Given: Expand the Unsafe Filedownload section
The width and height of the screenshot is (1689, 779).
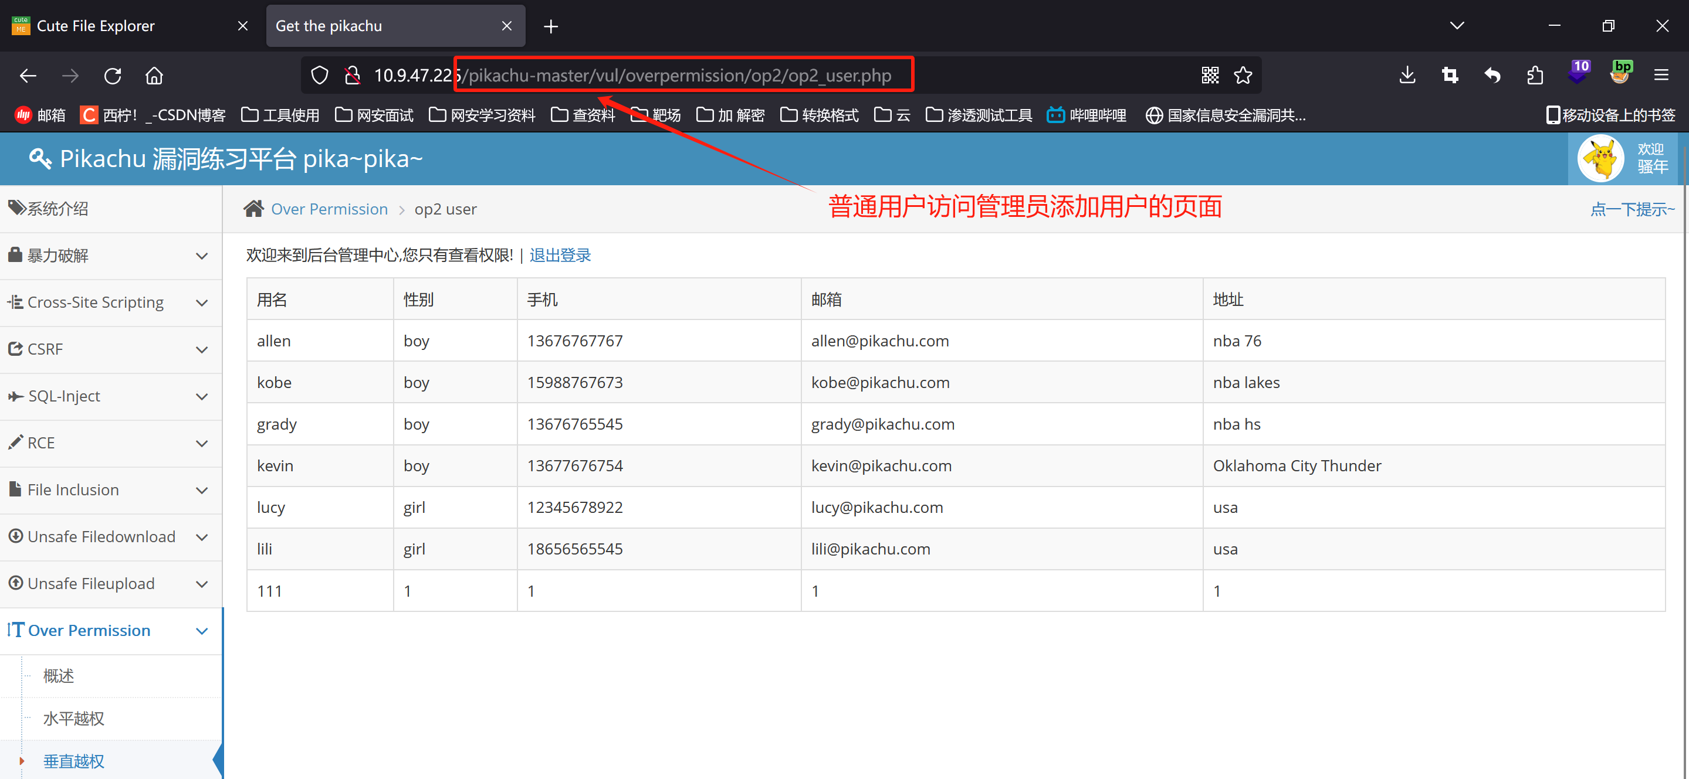Looking at the screenshot, I should click(111, 536).
